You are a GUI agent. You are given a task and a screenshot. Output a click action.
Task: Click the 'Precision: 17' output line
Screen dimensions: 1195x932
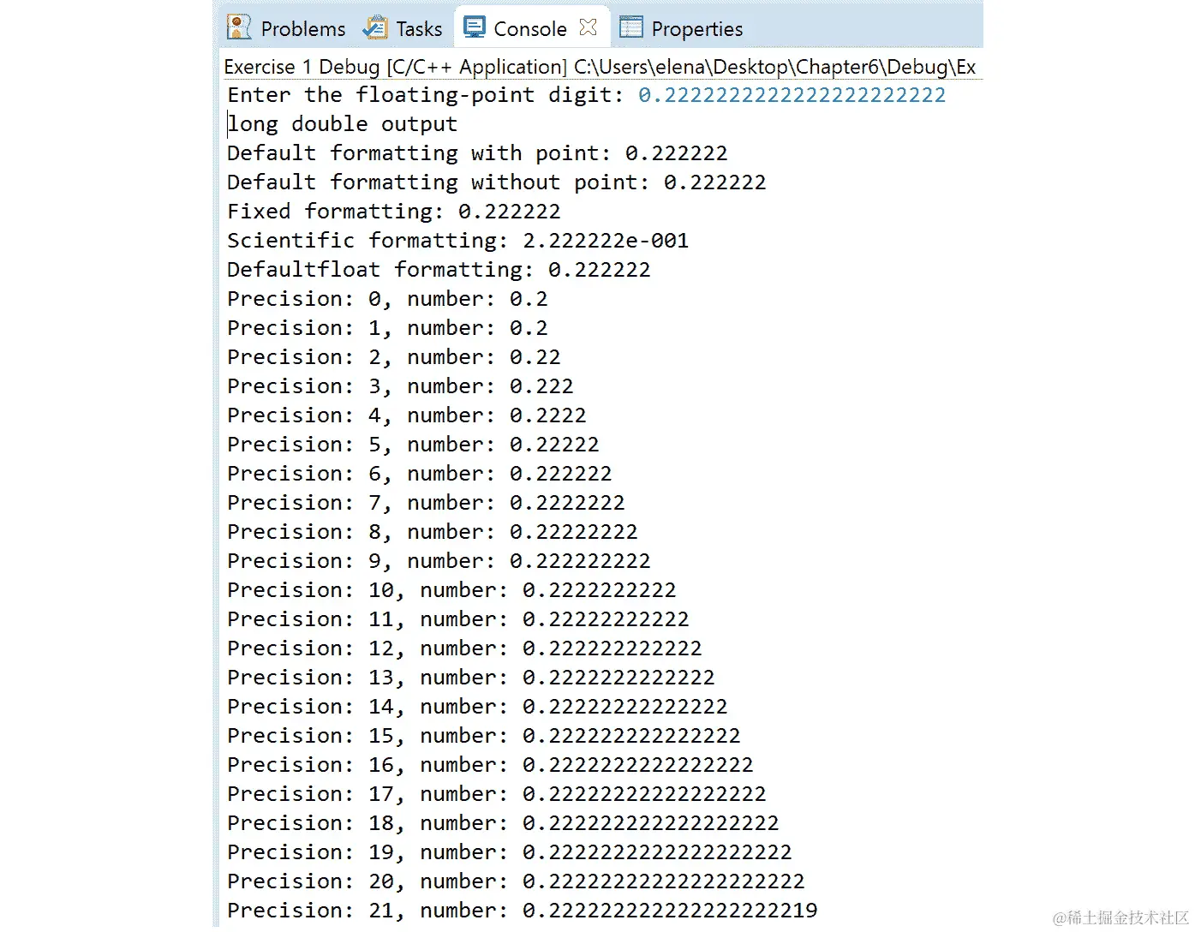point(497,794)
